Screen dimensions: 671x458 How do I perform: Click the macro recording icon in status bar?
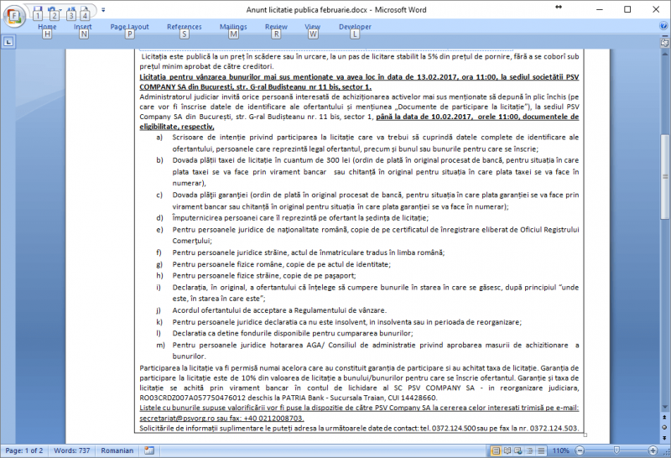(x=149, y=450)
